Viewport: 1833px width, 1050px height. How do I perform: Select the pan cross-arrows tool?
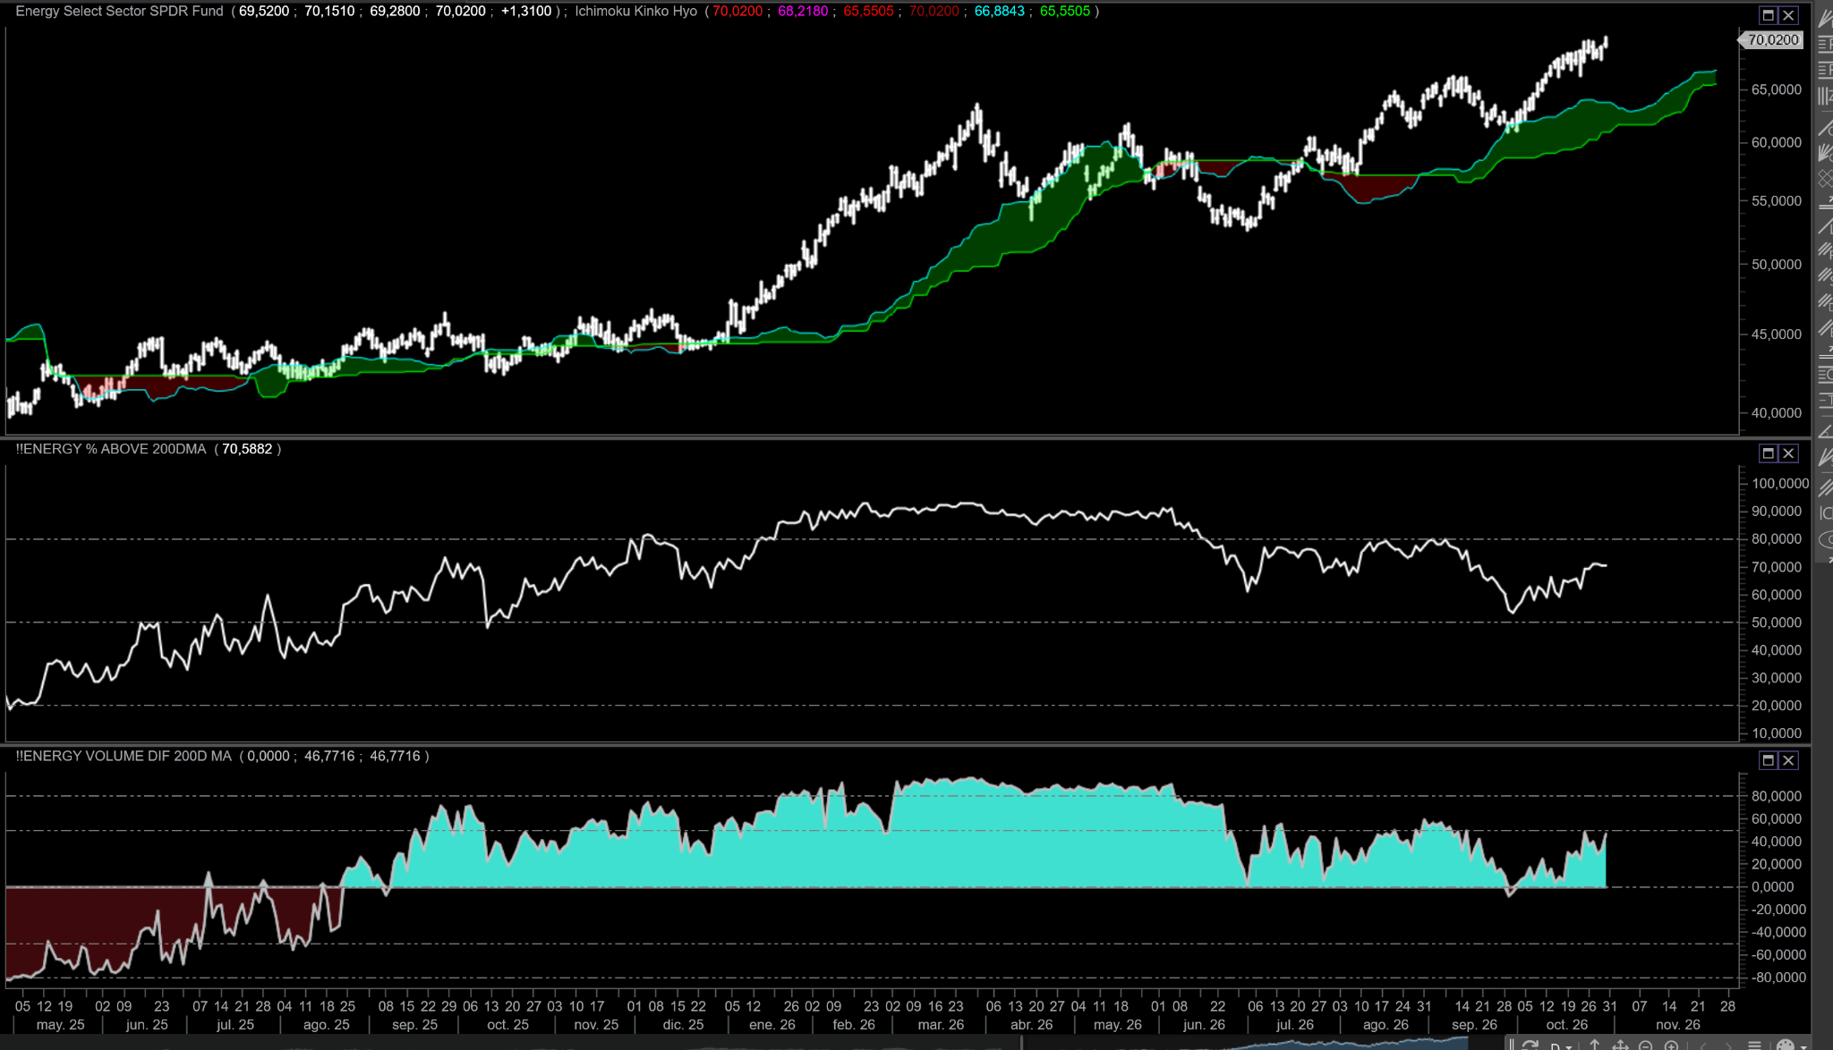(1620, 1046)
